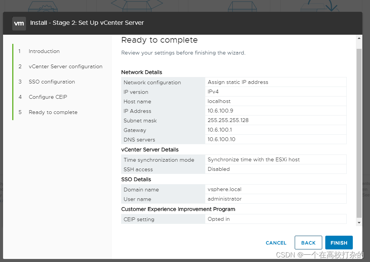Viewport: 370px width, 262px height.
Task: Click the BACK button
Action: [x=308, y=243]
